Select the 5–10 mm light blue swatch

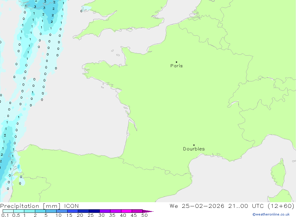coord(51,211)
